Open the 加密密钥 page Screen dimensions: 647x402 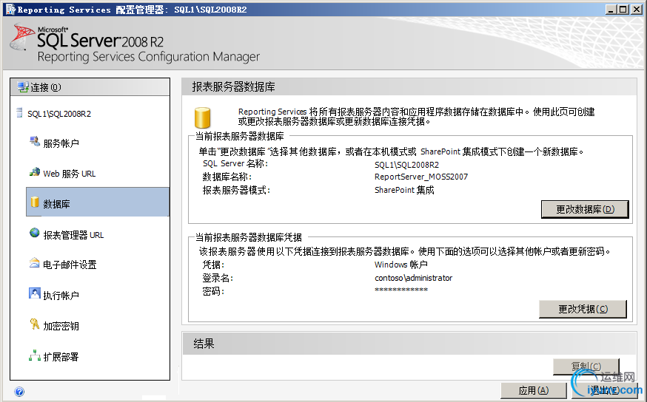click(x=61, y=326)
